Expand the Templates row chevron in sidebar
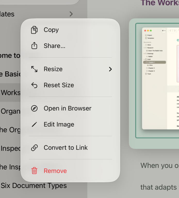 [71, 14]
